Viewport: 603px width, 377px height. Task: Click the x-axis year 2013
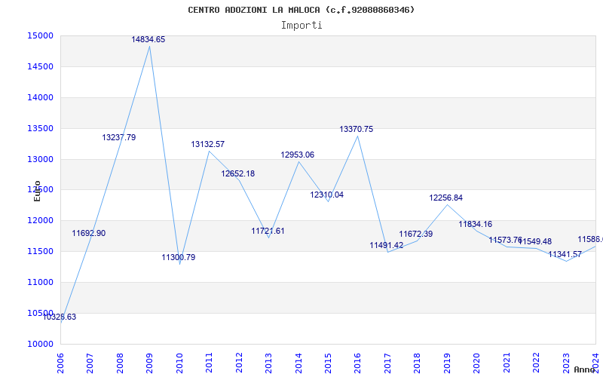click(268, 363)
